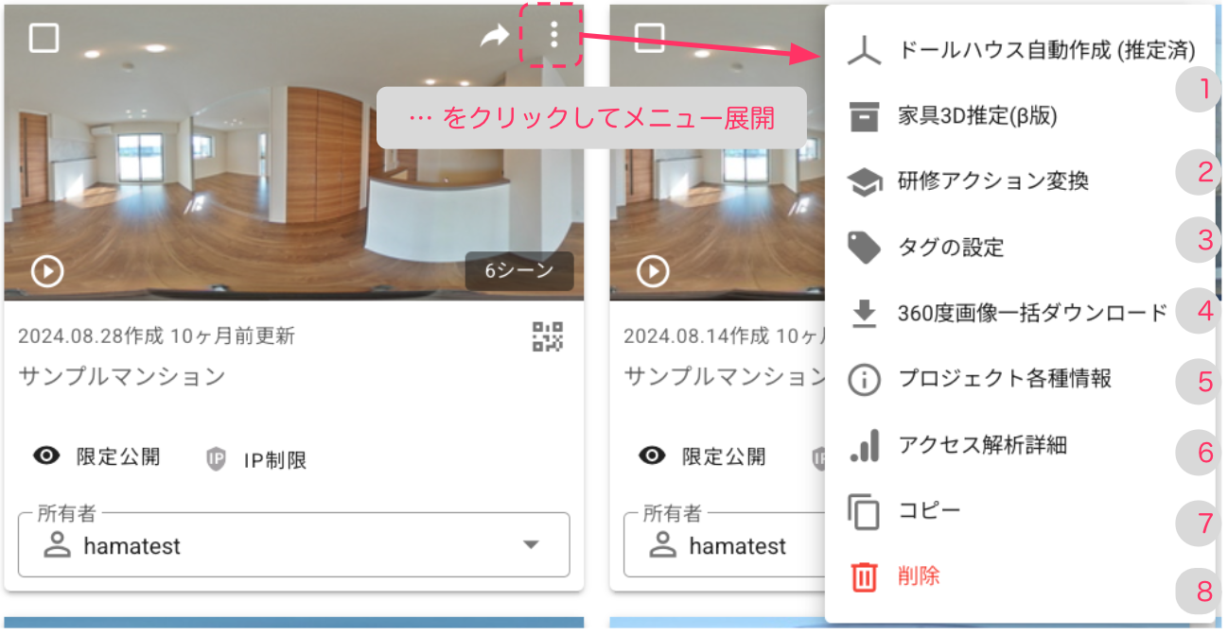
Task: Choose 360度画像一括ダウンロード
Action: 1020,313
